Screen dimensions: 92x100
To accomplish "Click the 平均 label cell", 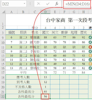I will coord(23,72).
